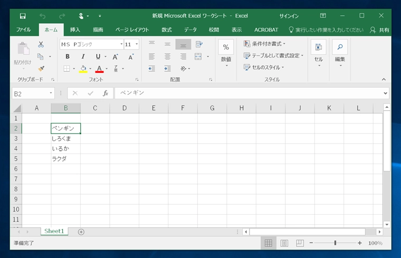The height and width of the screenshot is (258, 401).
Task: Switch to the 数式 tab
Action: 167,30
